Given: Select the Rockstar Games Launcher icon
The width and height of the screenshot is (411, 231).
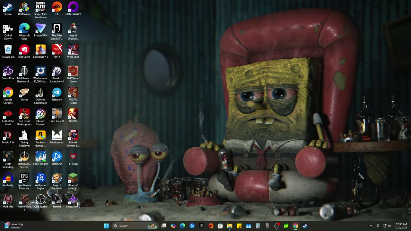Looking at the screenshot, I should (x=40, y=139).
